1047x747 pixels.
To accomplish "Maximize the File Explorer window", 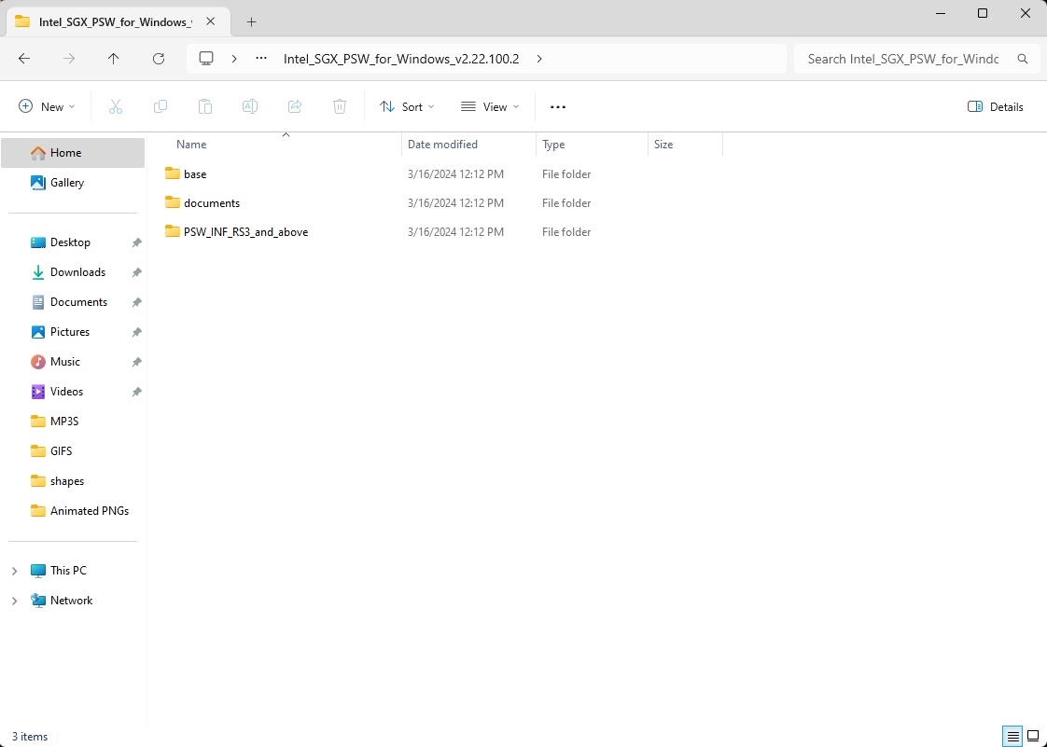I will pos(983,13).
